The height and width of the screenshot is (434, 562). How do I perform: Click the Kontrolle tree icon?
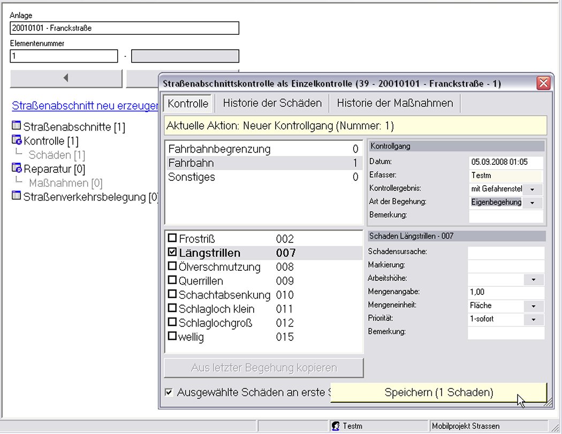pos(16,141)
